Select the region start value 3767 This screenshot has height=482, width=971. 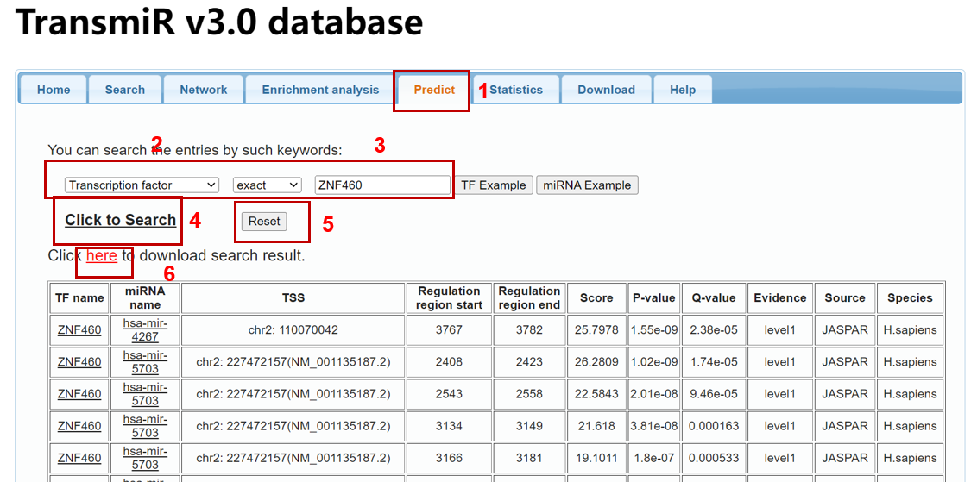tap(449, 329)
